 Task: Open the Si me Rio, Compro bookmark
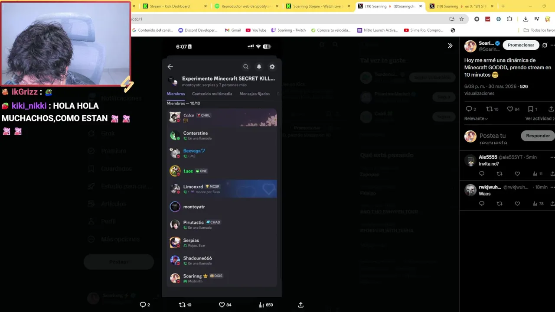pyautogui.click(x=424, y=30)
